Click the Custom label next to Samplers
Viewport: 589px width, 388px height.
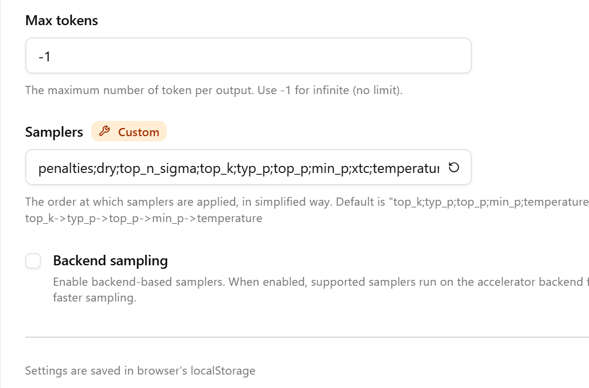(x=139, y=132)
